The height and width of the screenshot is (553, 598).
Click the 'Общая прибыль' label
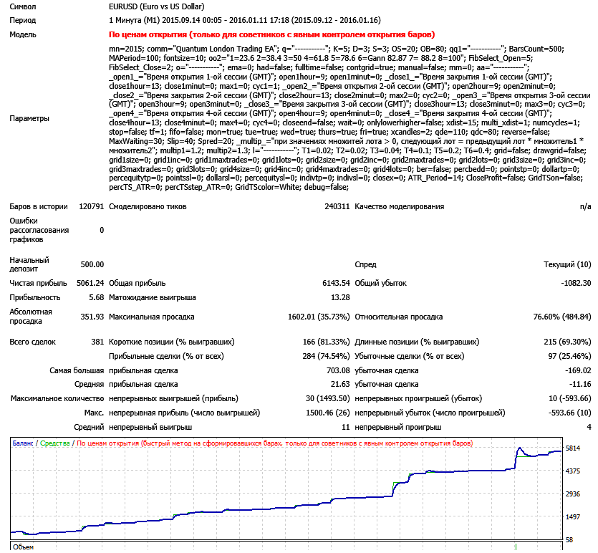[x=138, y=284]
